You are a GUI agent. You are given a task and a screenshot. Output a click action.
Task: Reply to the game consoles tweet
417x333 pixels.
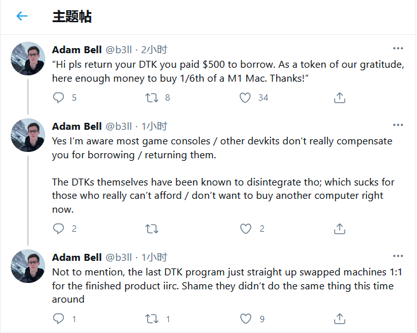[x=58, y=229]
